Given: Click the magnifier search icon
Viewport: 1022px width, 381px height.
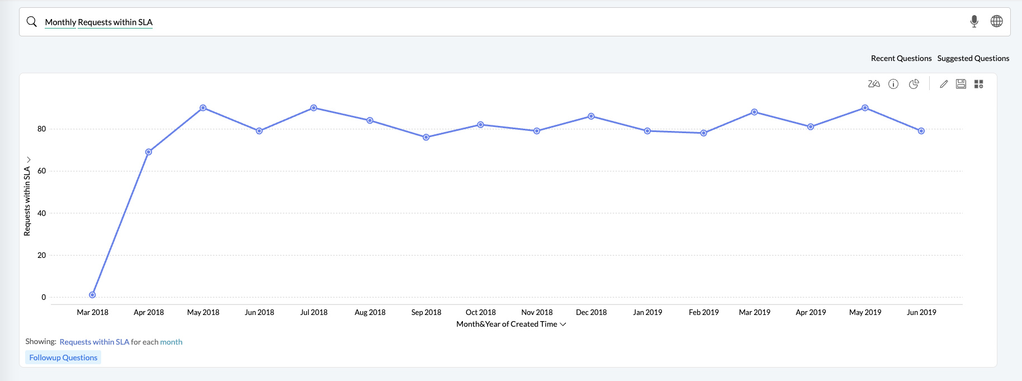Looking at the screenshot, I should 32,22.
